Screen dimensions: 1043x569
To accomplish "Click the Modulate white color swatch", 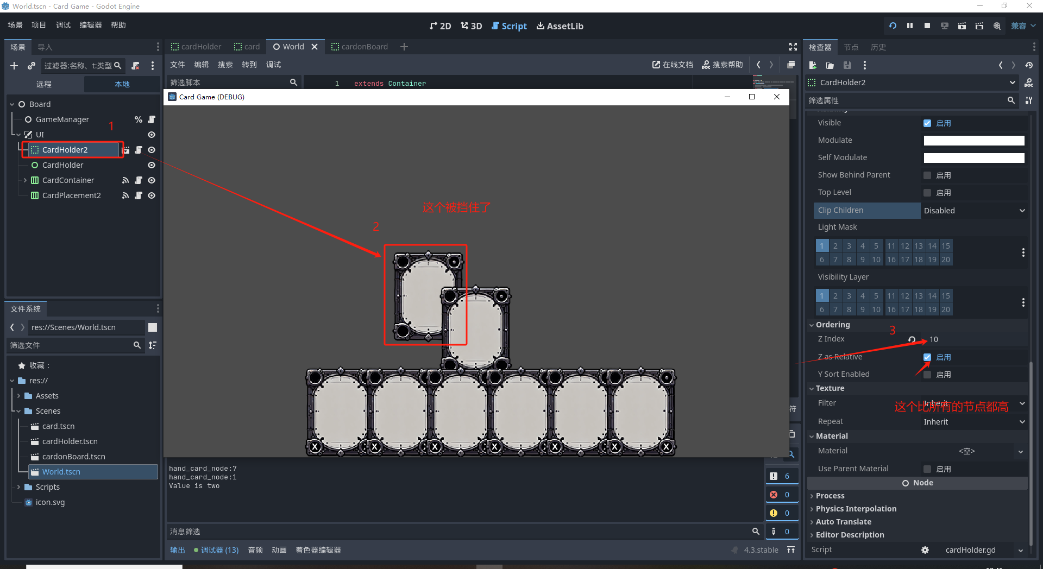I will 973,141.
